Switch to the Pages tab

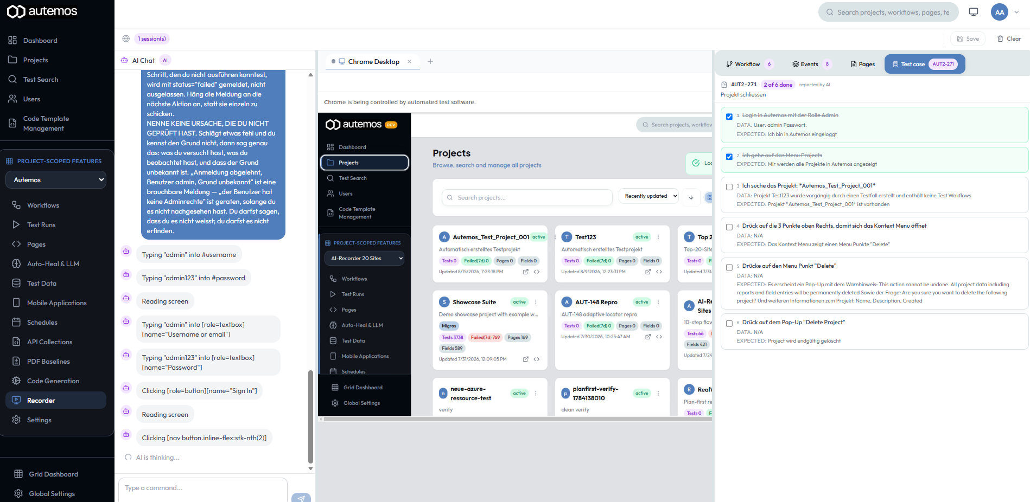click(x=862, y=64)
